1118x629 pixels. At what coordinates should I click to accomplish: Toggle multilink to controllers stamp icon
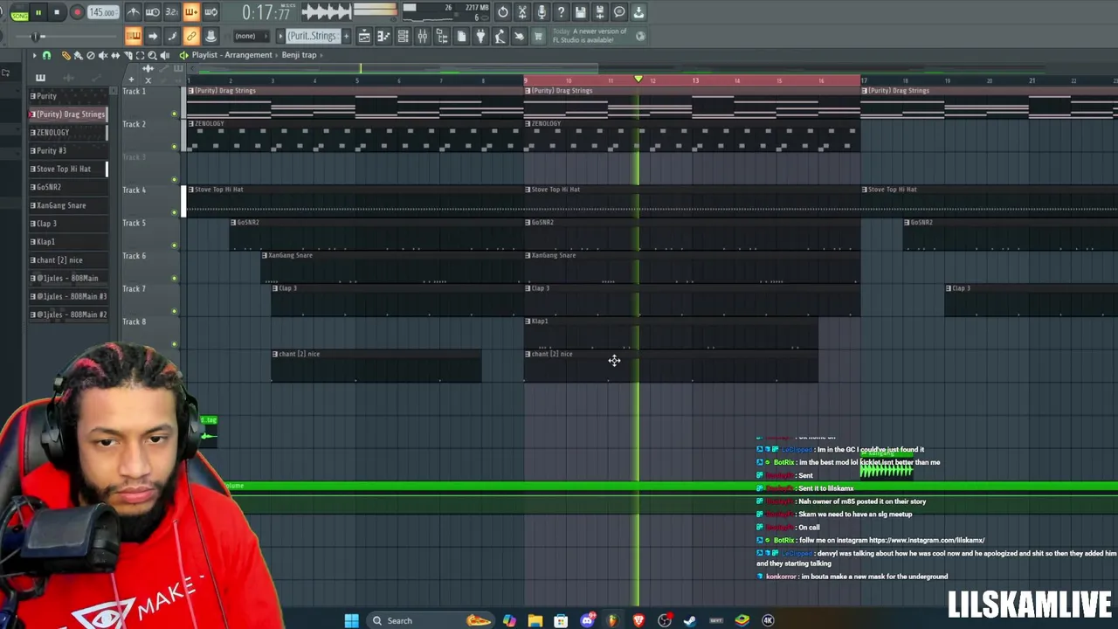(x=210, y=36)
